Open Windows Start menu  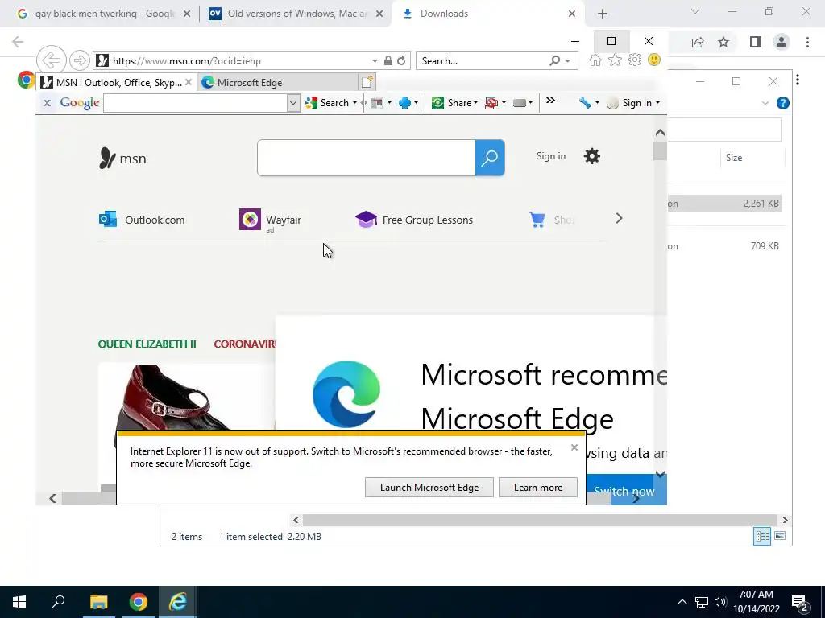tap(19, 602)
